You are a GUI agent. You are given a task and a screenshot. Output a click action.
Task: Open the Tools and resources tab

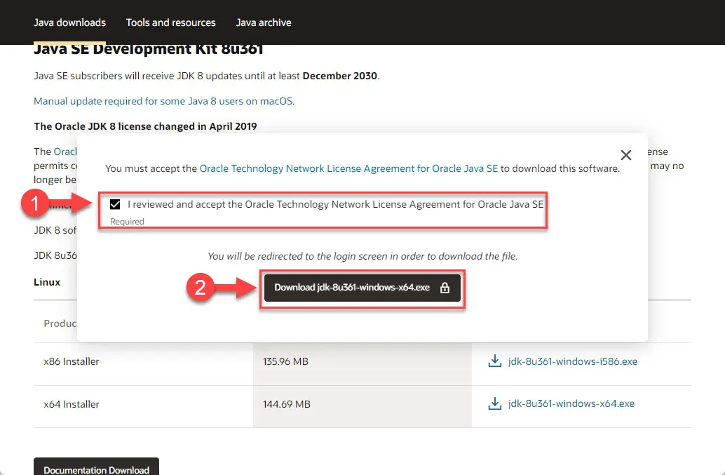point(170,22)
